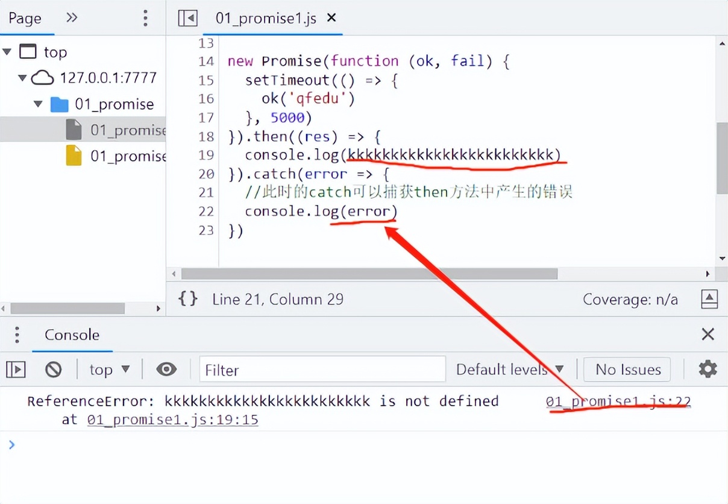Click the No Issues button
This screenshot has width=728, height=504.
coord(627,369)
